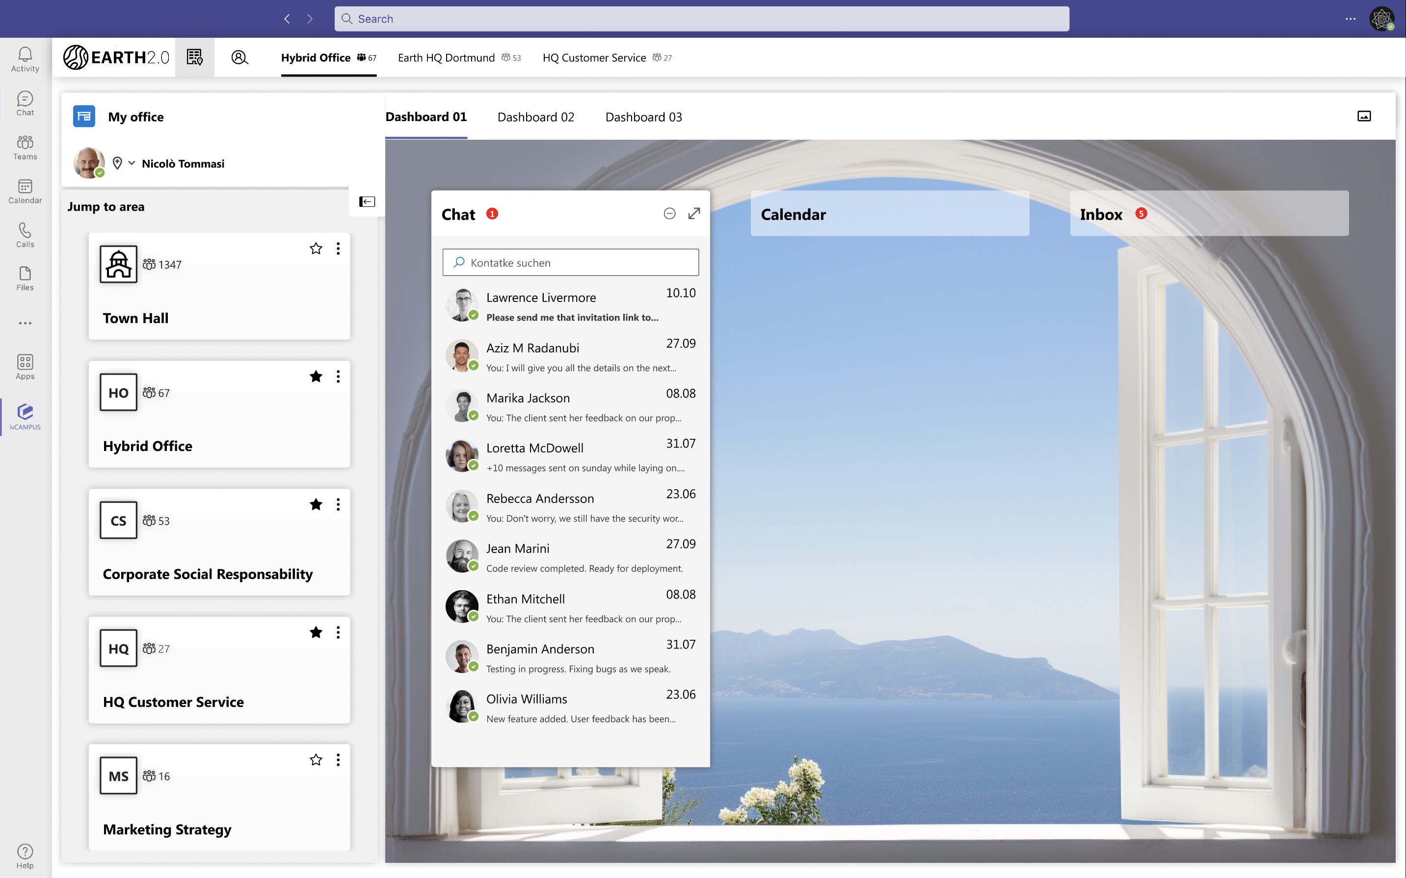Image resolution: width=1406 pixels, height=878 pixels.
Task: Expand the location dropdown beside Nicolò Tommasi
Action: coord(132,163)
